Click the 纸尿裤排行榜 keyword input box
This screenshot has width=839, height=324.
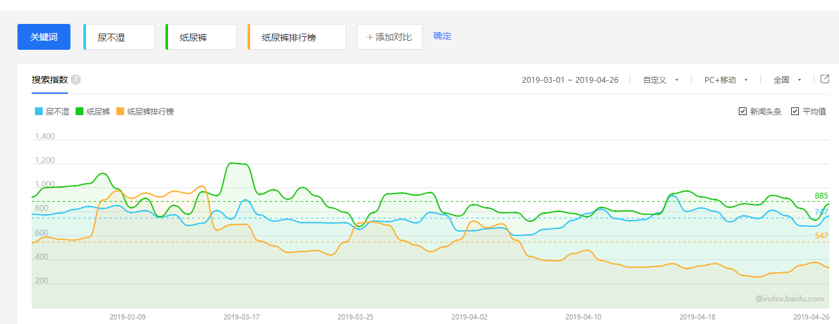pos(297,37)
